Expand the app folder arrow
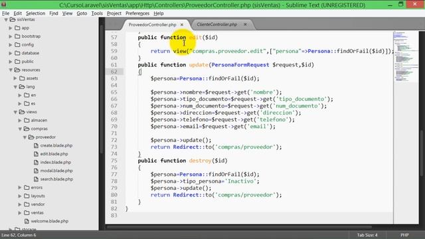 pyautogui.click(x=11, y=28)
